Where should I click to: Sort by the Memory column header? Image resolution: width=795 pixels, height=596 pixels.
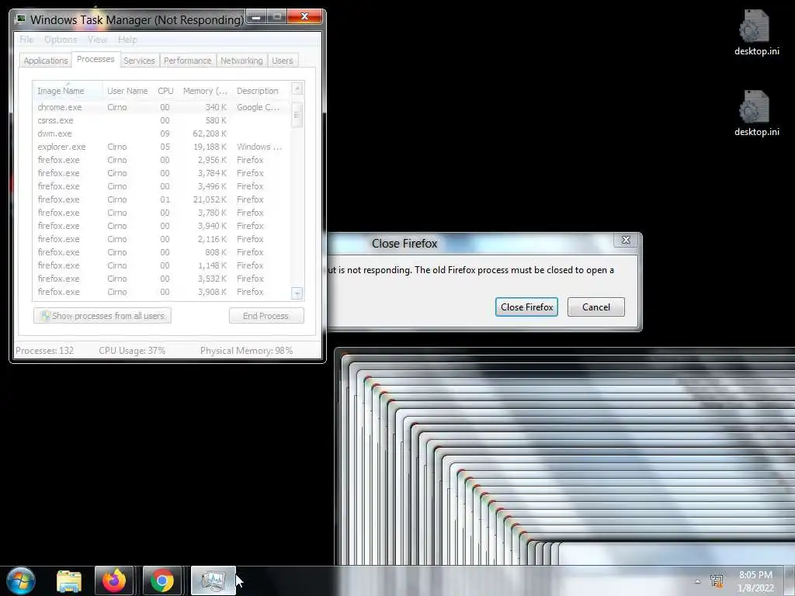pos(205,91)
